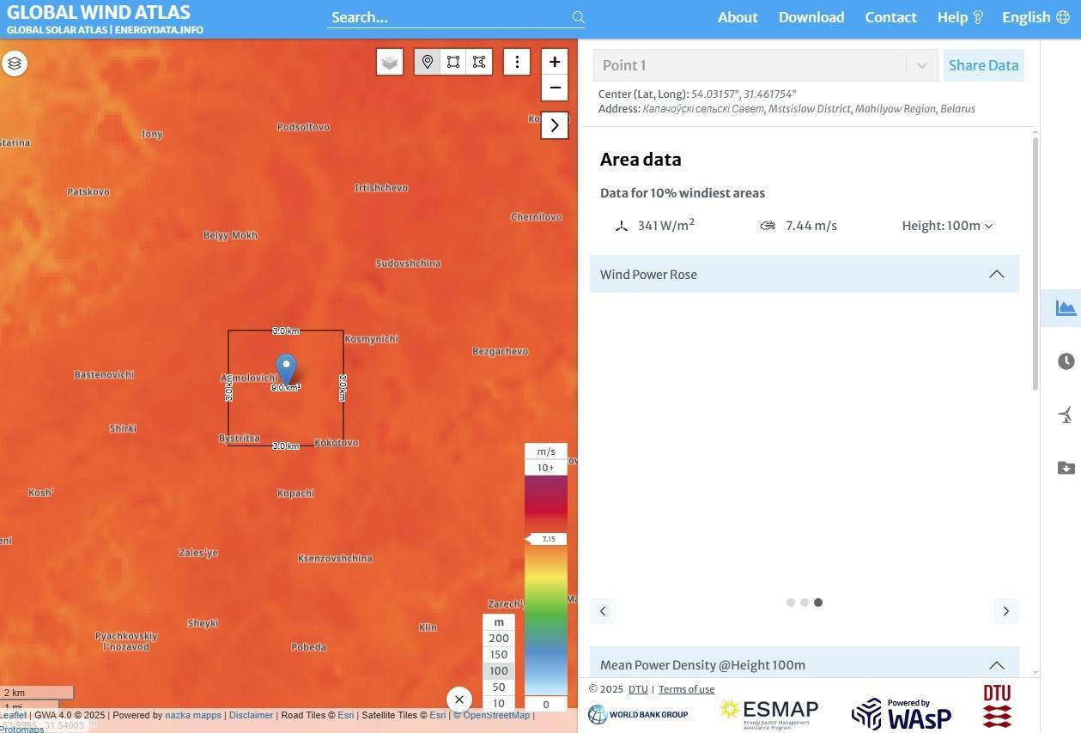Select the rectangle area drawing tool
Image resolution: width=1081 pixels, height=733 pixels.
[x=453, y=62]
